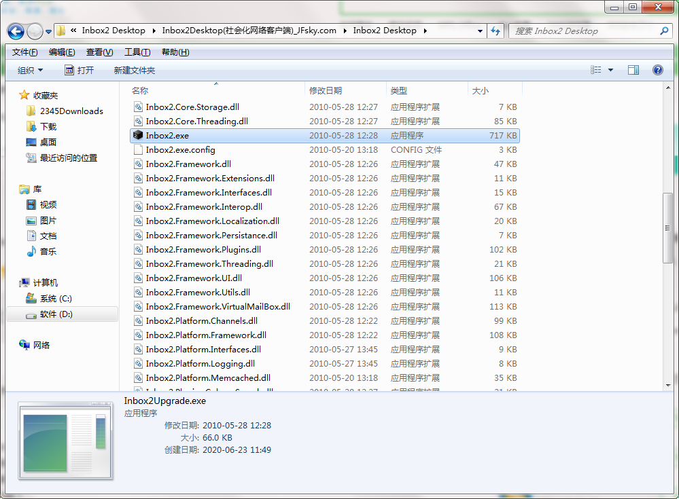This screenshot has width=679, height=499.
Task: Select Inbox2.Framework.Localization.dll file icon
Action: click(x=138, y=221)
